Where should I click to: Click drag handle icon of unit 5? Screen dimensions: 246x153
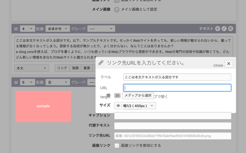(16, 82)
